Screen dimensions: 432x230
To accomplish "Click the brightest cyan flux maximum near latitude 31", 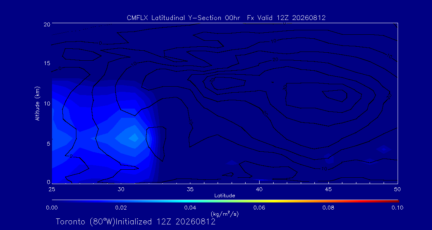I will coord(135,137).
